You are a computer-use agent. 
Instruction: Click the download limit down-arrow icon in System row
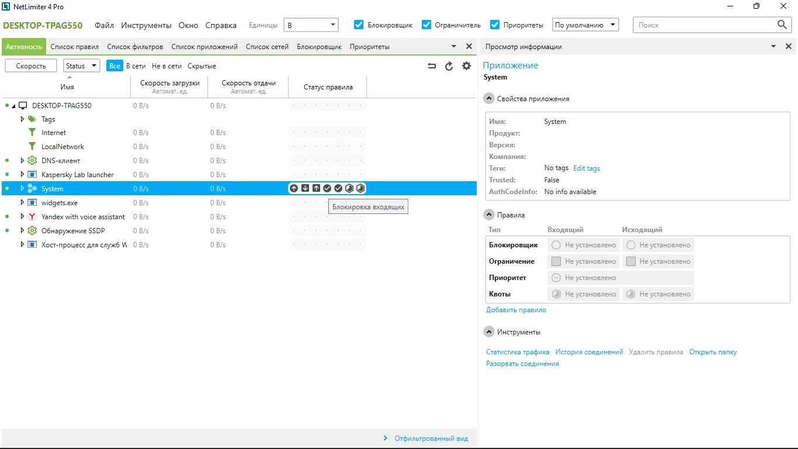(305, 188)
